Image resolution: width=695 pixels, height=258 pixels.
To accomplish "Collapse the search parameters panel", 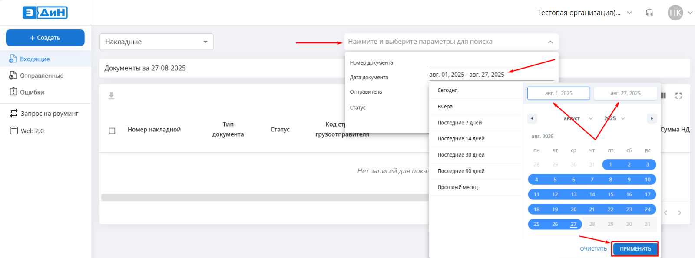I will (550, 42).
